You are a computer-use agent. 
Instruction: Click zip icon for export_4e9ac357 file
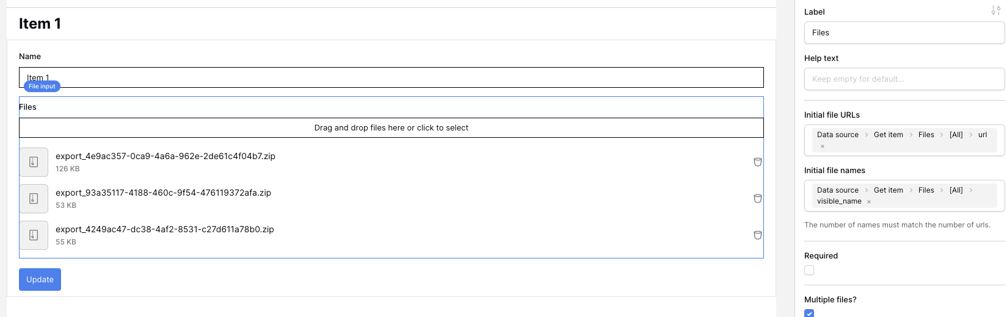34,162
